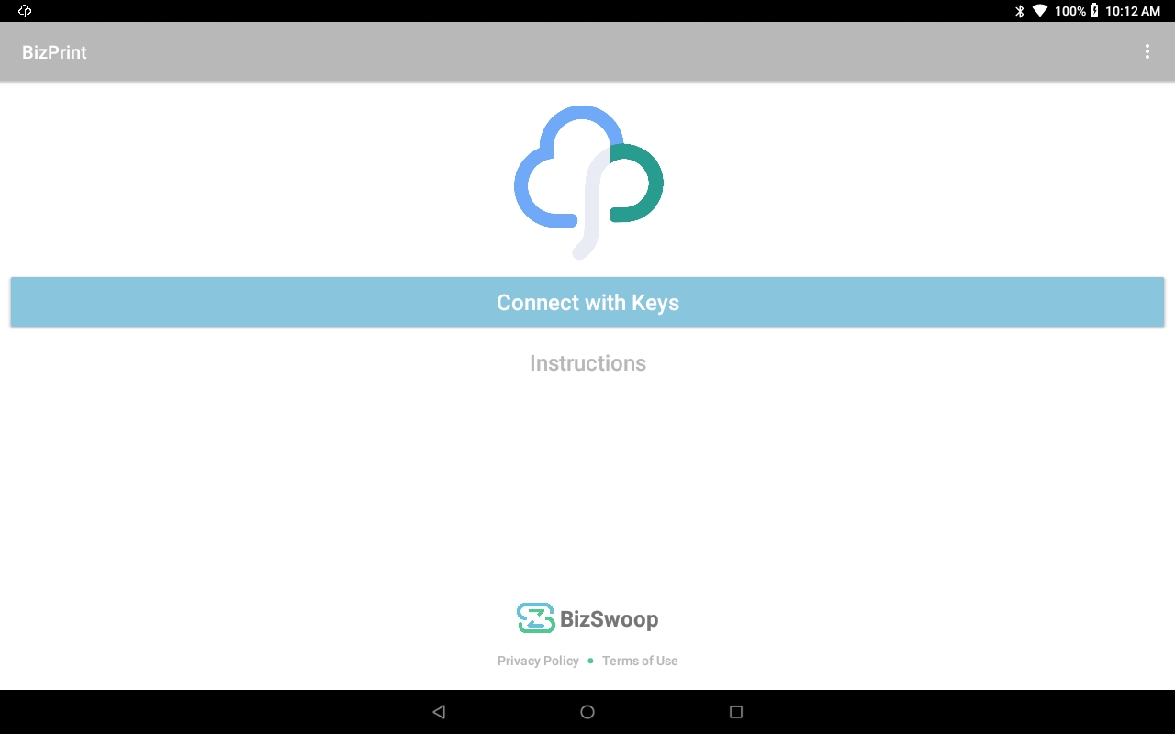Tap the 10:12 AM clock
The image size is (1175, 734).
click(1133, 11)
